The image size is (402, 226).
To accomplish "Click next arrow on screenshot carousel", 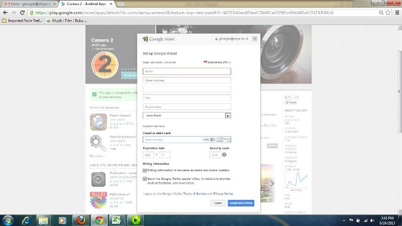I will tap(272, 183).
